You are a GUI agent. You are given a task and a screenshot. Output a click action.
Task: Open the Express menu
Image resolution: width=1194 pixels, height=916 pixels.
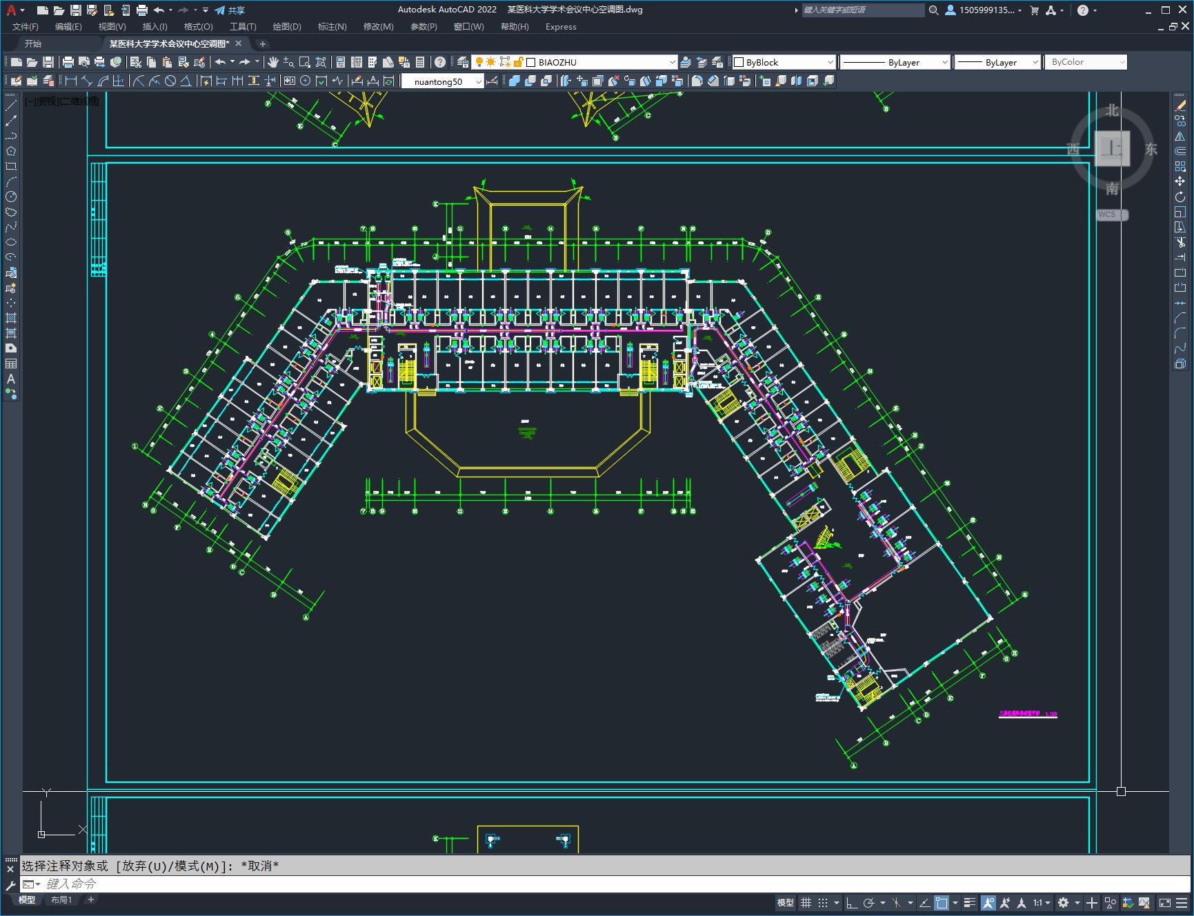click(561, 26)
